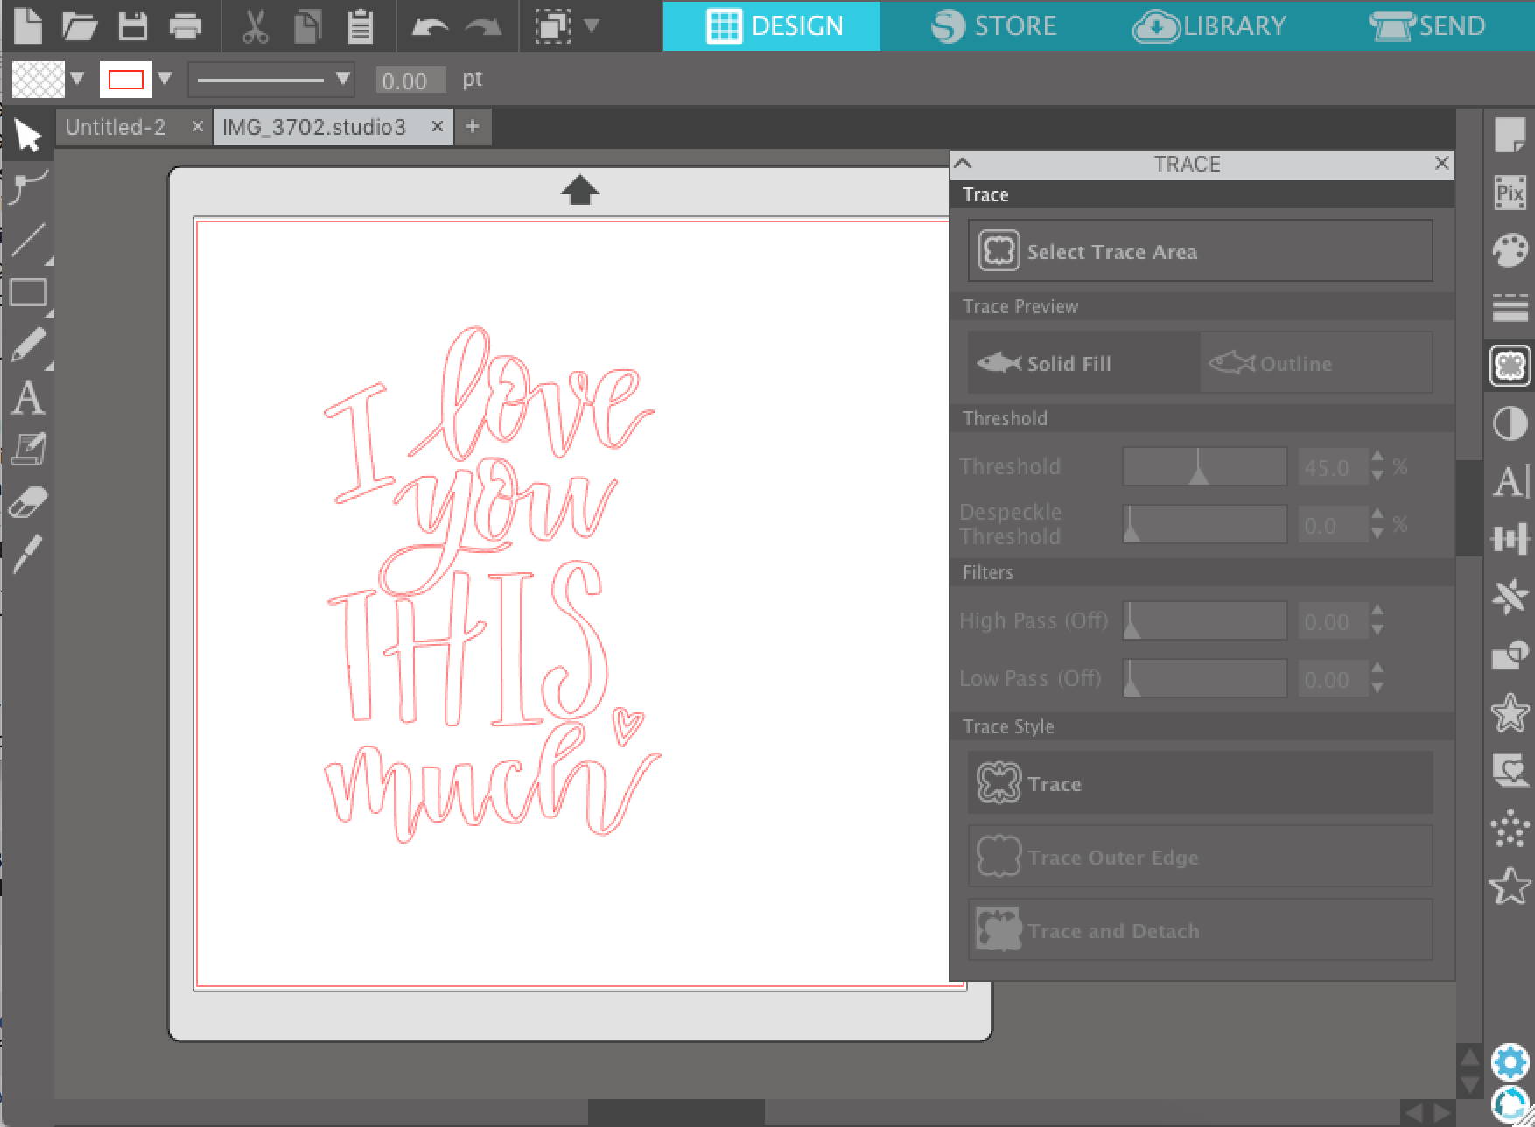Image resolution: width=1535 pixels, height=1127 pixels.
Task: Click Trace Outer Edge button
Action: point(1200,857)
